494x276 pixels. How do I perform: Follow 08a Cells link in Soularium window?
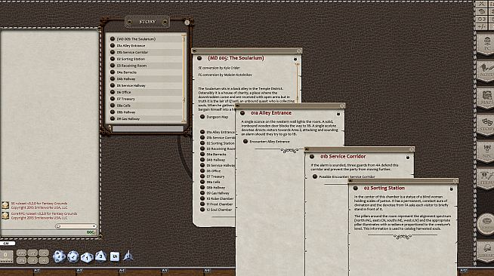pos(202,182)
